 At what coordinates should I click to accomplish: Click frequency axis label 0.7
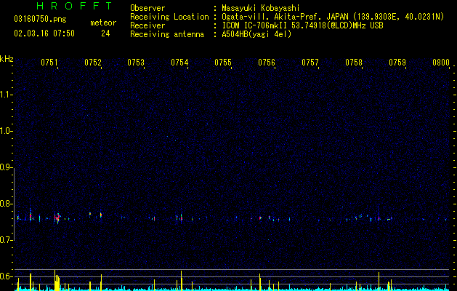tap(6, 240)
